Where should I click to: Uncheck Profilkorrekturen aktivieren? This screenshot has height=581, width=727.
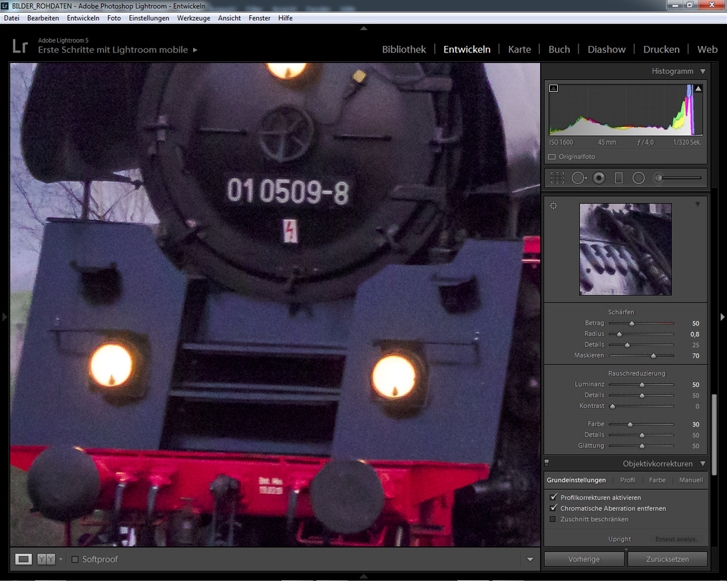pos(553,497)
